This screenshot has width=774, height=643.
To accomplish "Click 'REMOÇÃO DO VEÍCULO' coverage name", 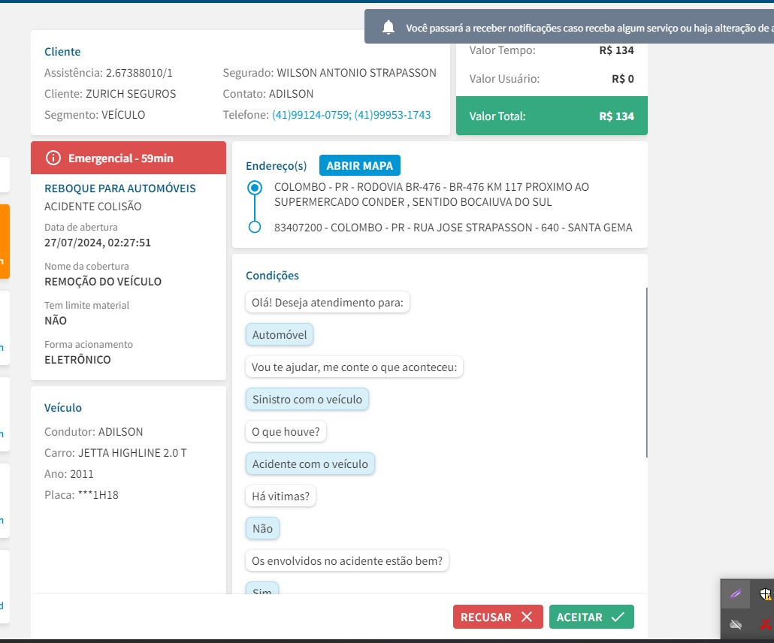I will click(x=103, y=282).
